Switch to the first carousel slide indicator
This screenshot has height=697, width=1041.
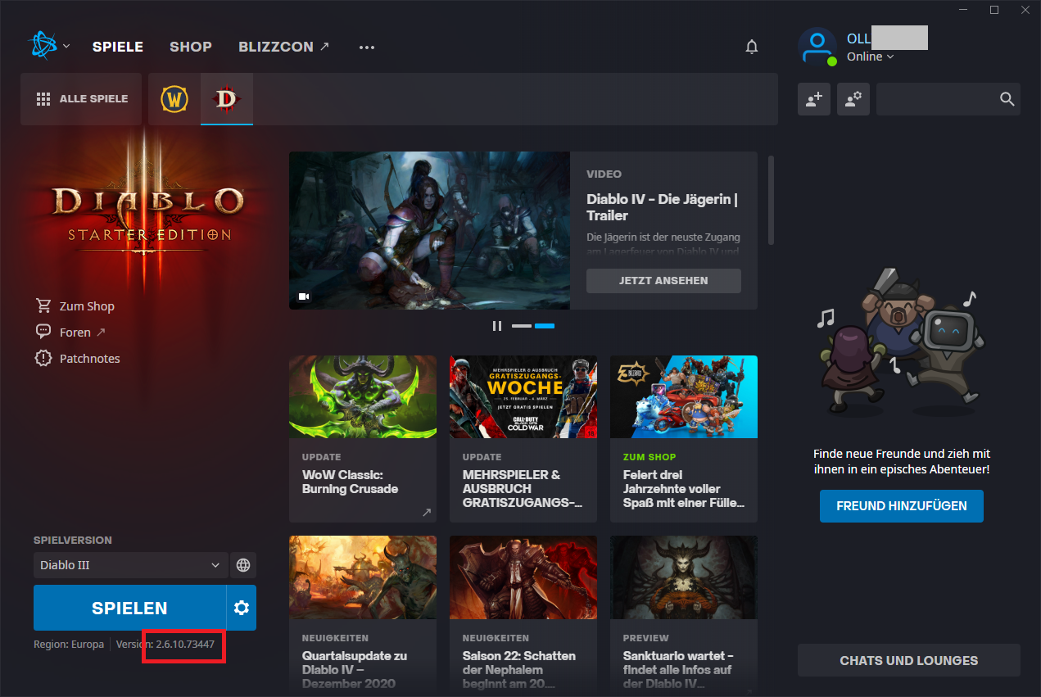pos(522,326)
